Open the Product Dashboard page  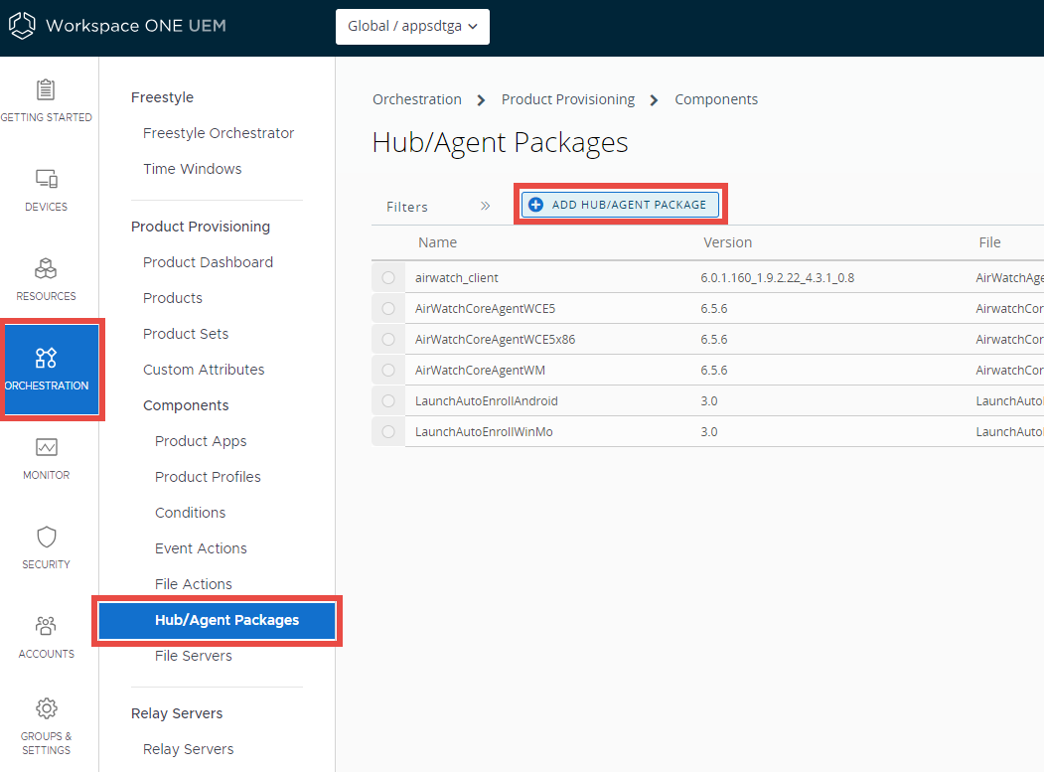tap(208, 262)
